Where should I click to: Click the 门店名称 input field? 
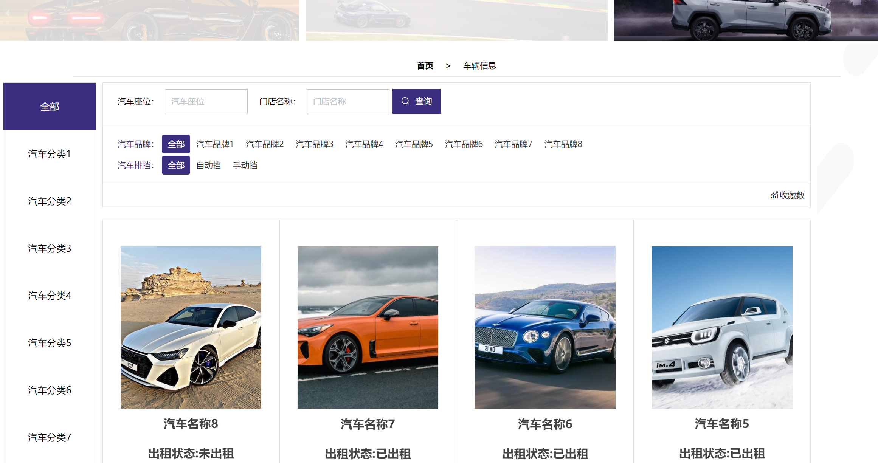point(347,102)
